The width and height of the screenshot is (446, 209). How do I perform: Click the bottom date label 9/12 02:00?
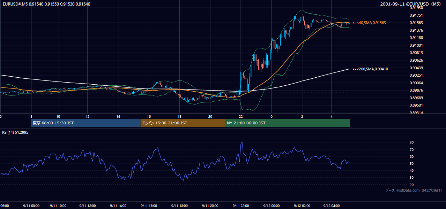pyautogui.click(x=302, y=206)
